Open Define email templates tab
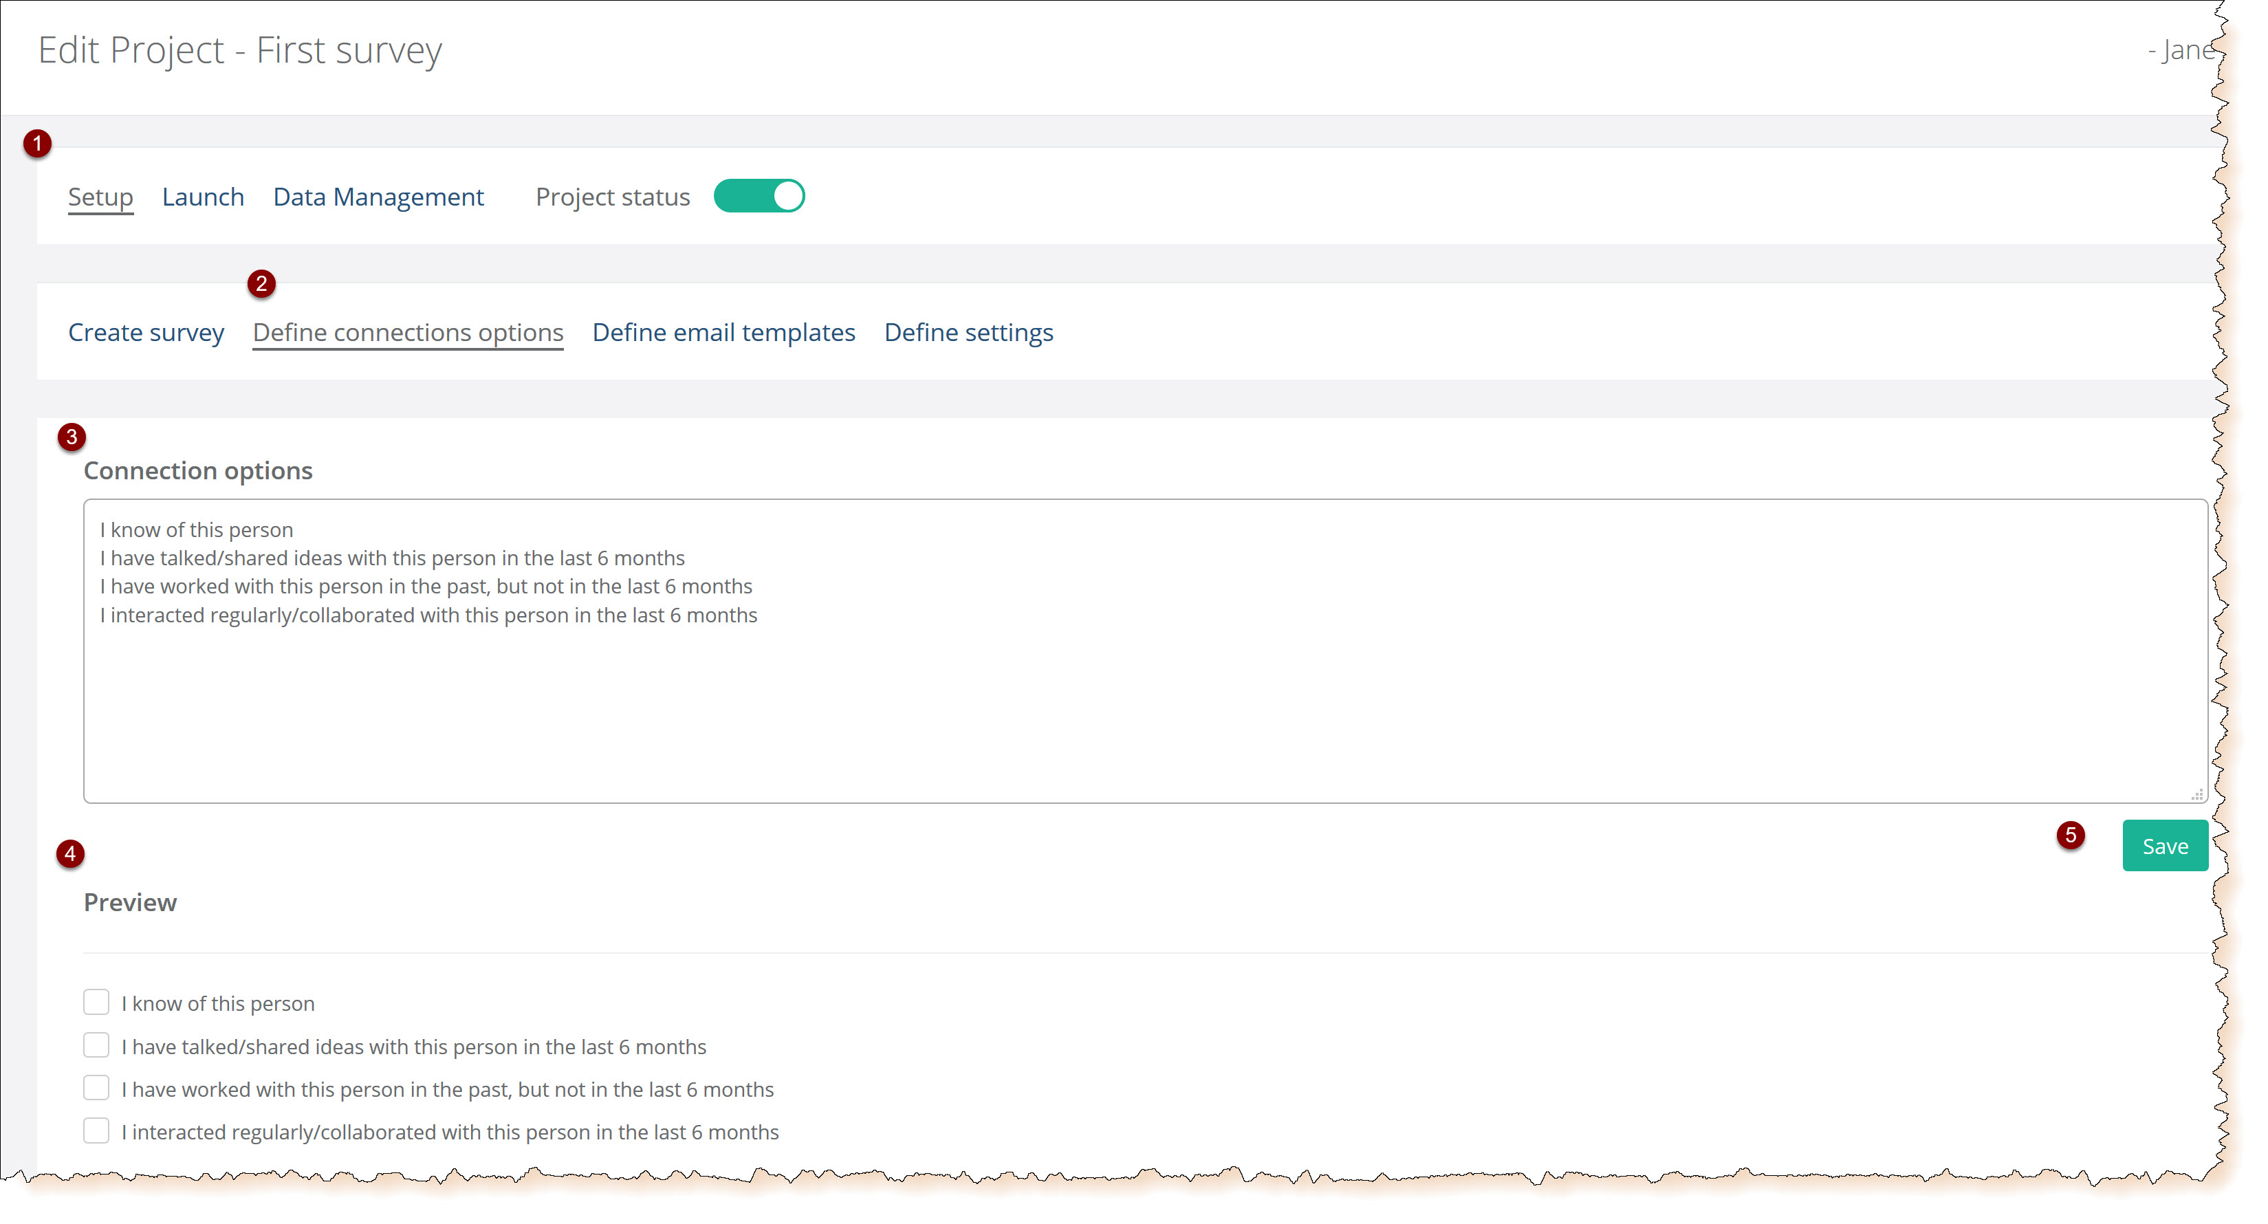 [x=723, y=332]
